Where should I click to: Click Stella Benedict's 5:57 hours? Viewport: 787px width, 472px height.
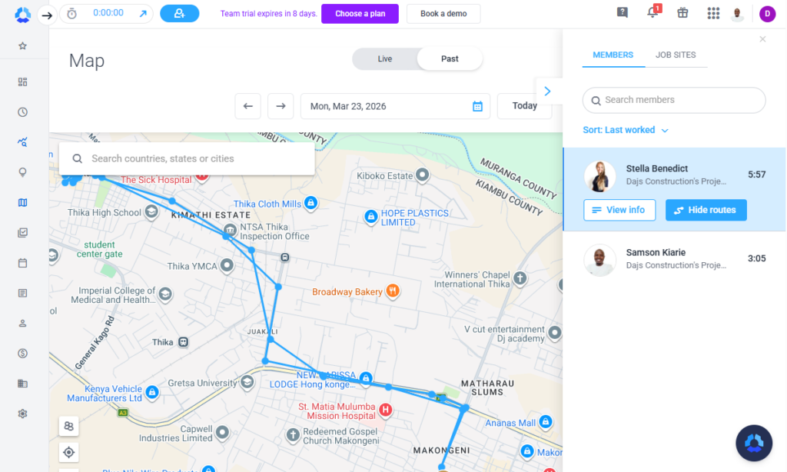point(756,175)
